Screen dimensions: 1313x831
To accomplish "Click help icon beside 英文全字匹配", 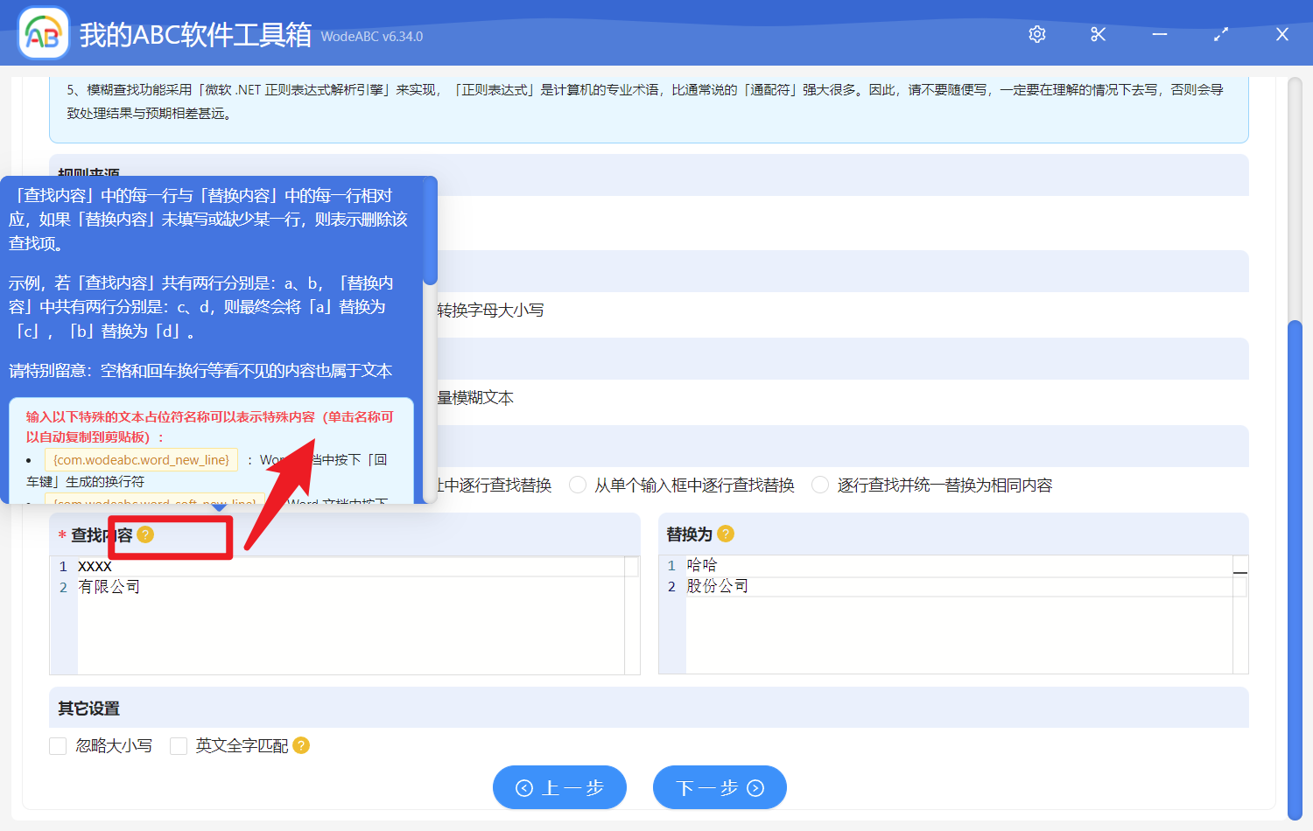I will pyautogui.click(x=301, y=745).
